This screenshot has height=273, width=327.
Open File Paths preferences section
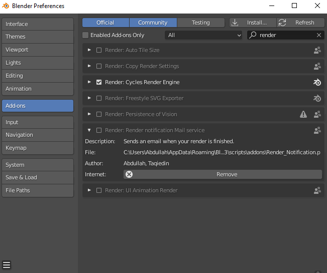(x=38, y=190)
